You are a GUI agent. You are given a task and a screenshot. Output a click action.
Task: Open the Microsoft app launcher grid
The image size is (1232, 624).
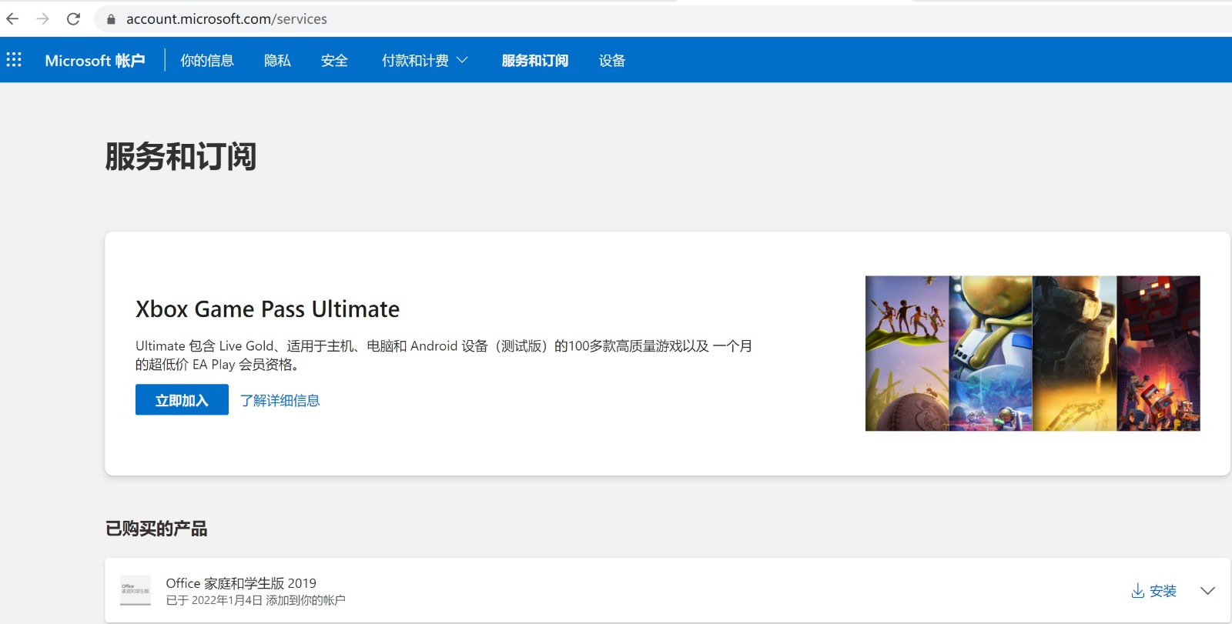point(14,60)
